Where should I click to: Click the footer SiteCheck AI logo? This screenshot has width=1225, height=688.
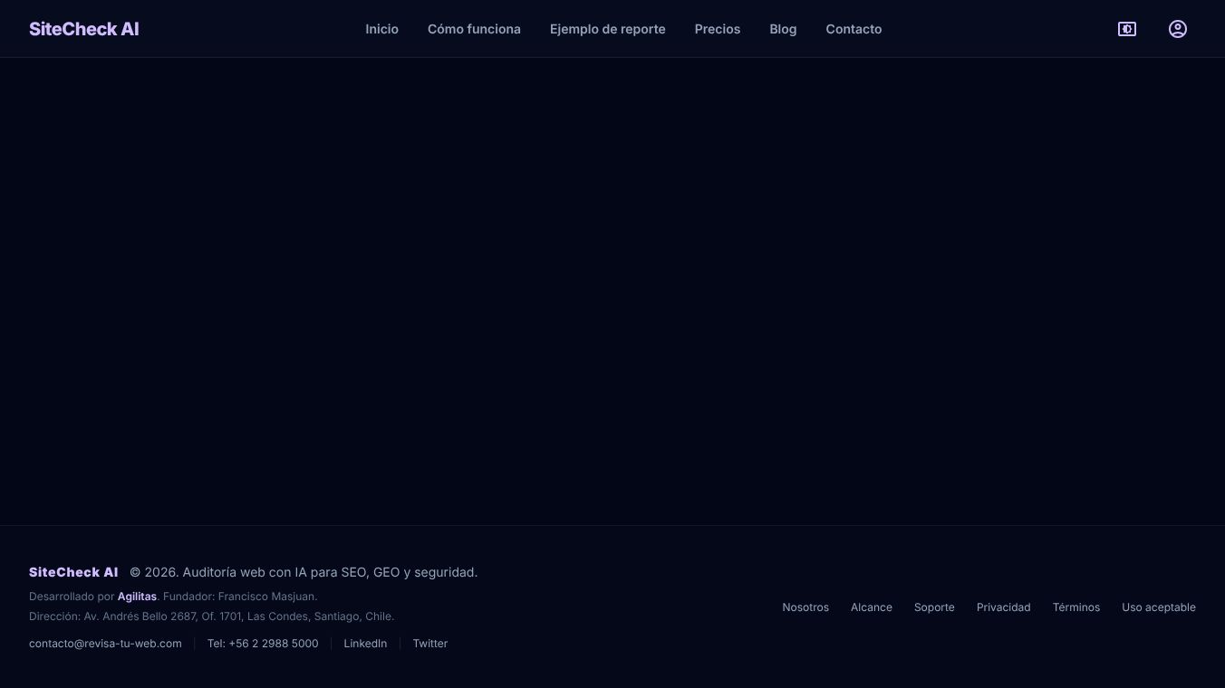pos(73,572)
